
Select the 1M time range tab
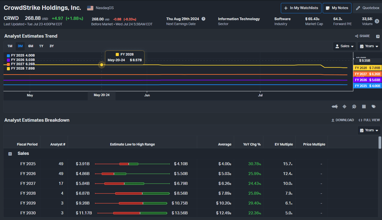pyautogui.click(x=10, y=46)
